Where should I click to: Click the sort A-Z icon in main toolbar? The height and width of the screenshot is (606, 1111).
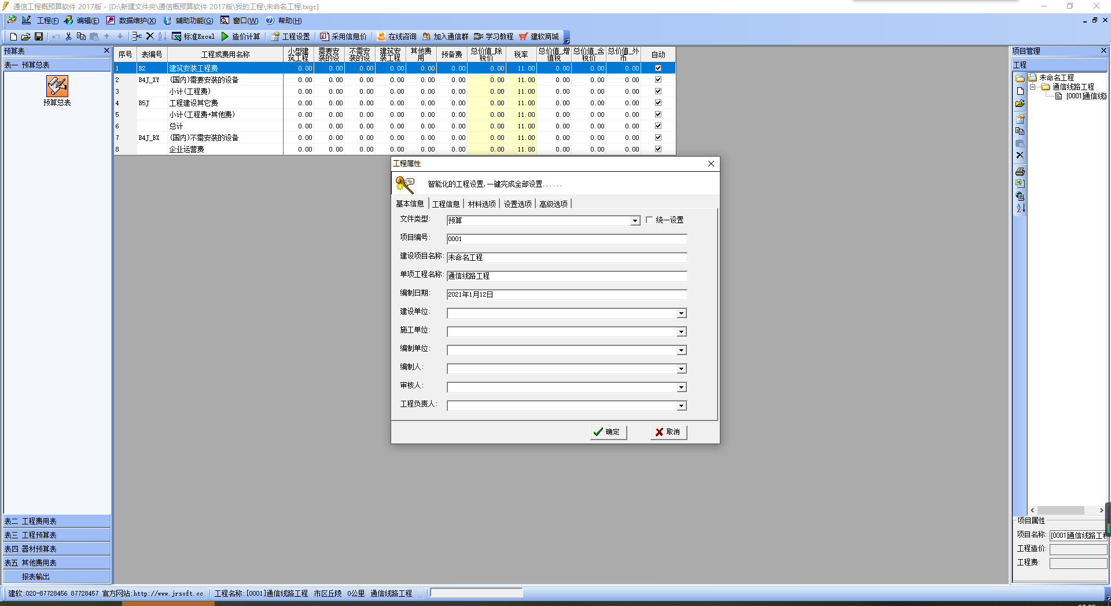pos(162,36)
